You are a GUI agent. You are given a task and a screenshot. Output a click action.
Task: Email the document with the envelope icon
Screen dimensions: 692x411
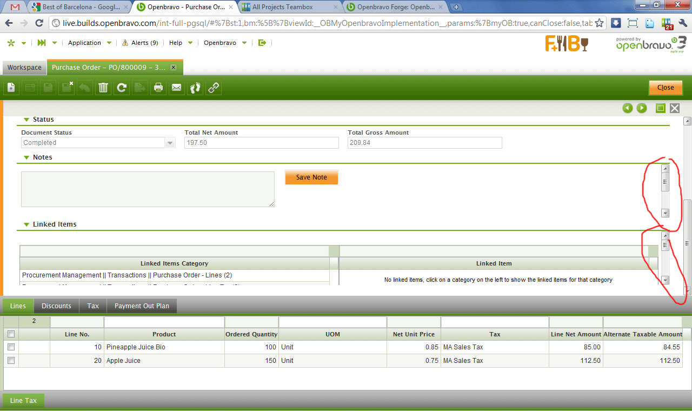pos(177,88)
